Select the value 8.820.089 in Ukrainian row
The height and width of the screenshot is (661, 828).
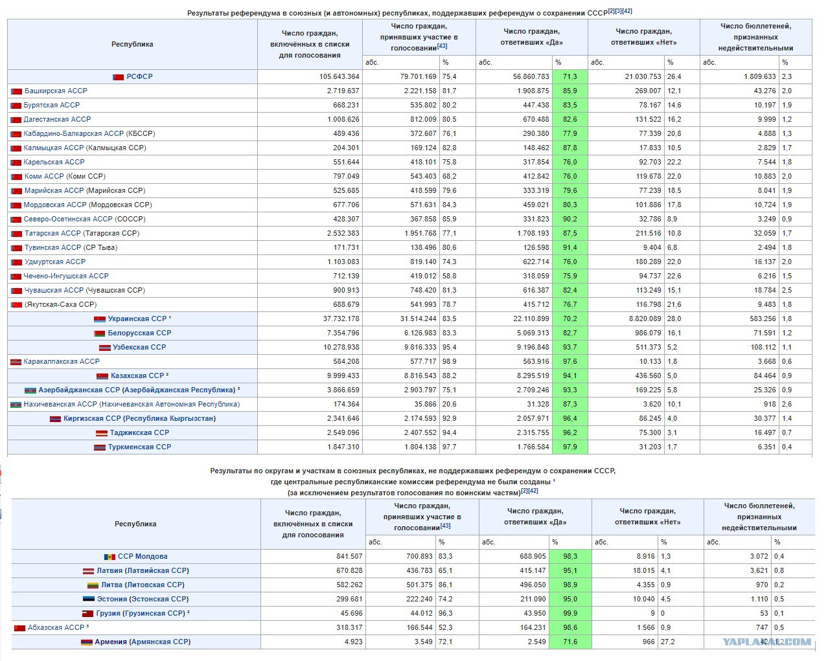pos(645,319)
